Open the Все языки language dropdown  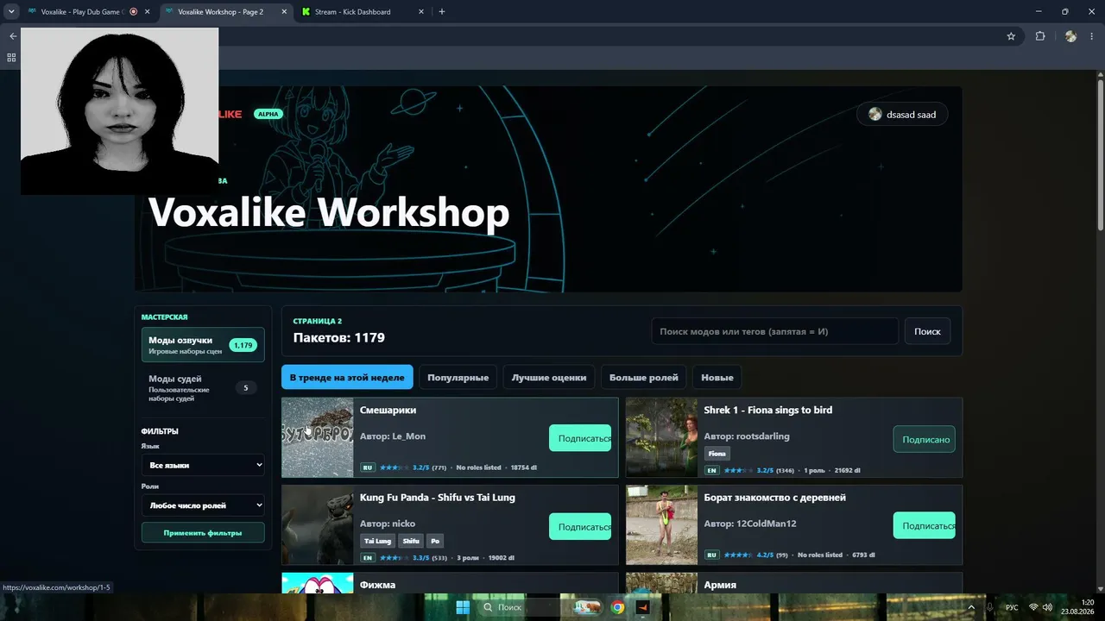(x=203, y=465)
